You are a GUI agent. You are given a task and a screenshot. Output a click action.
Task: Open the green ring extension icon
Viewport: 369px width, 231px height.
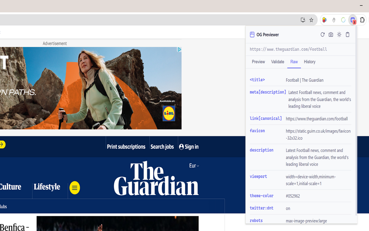[x=343, y=20]
